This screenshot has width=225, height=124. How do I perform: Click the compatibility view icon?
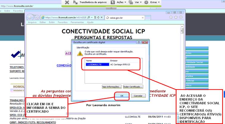point(95,17)
